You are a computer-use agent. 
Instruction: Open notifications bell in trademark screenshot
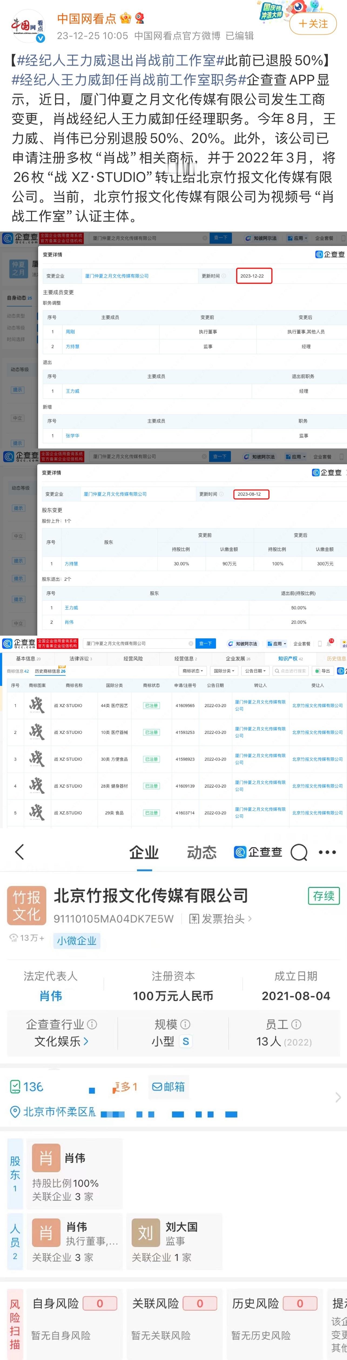coord(329,643)
